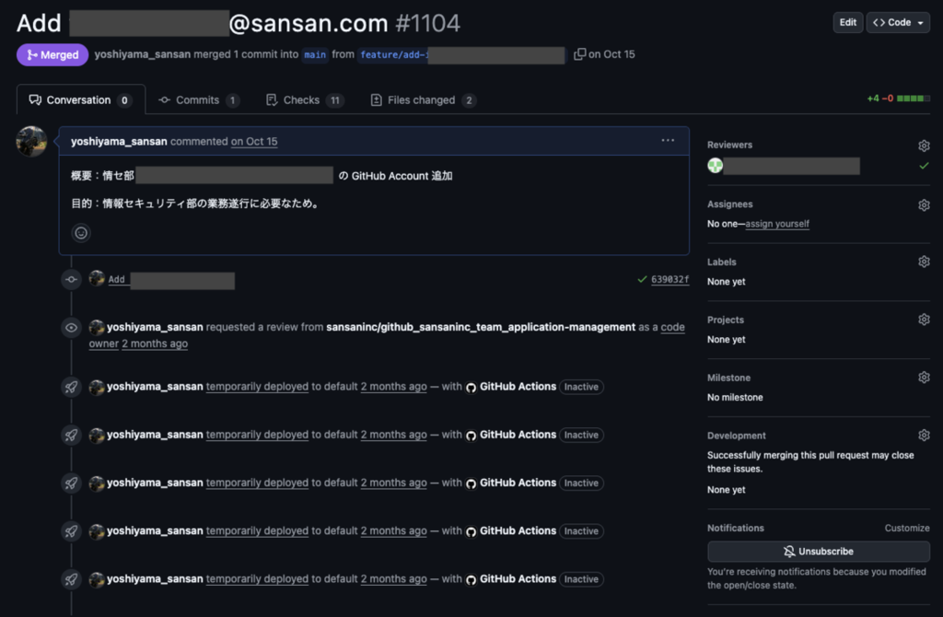Open commit hash 639032f link
The height and width of the screenshot is (617, 943).
coord(669,279)
